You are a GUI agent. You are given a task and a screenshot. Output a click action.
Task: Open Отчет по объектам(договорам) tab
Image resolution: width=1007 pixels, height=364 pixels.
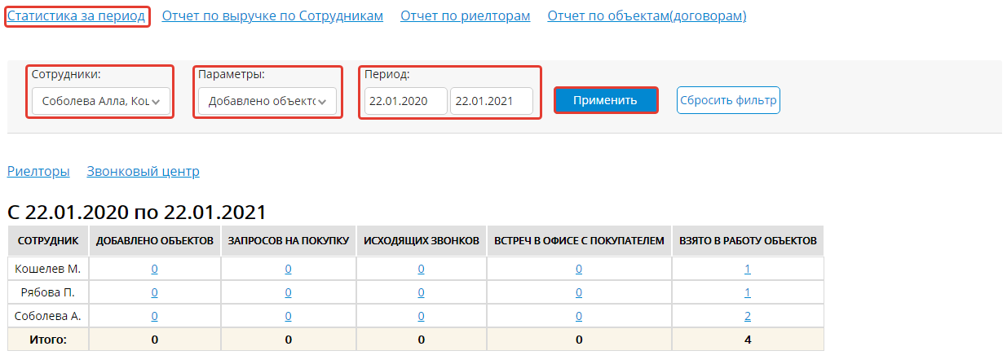(647, 15)
